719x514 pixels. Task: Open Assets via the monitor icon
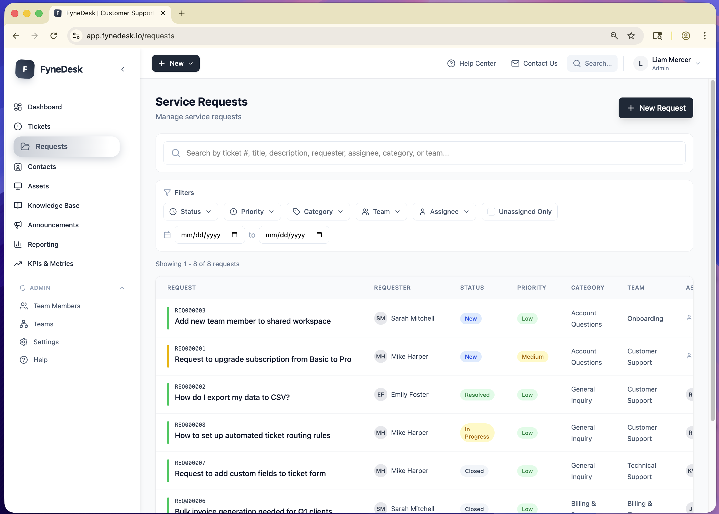[x=18, y=186]
